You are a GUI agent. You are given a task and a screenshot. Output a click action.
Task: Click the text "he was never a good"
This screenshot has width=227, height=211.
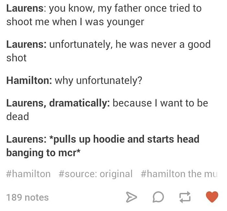pyautogui.click(x=163, y=44)
